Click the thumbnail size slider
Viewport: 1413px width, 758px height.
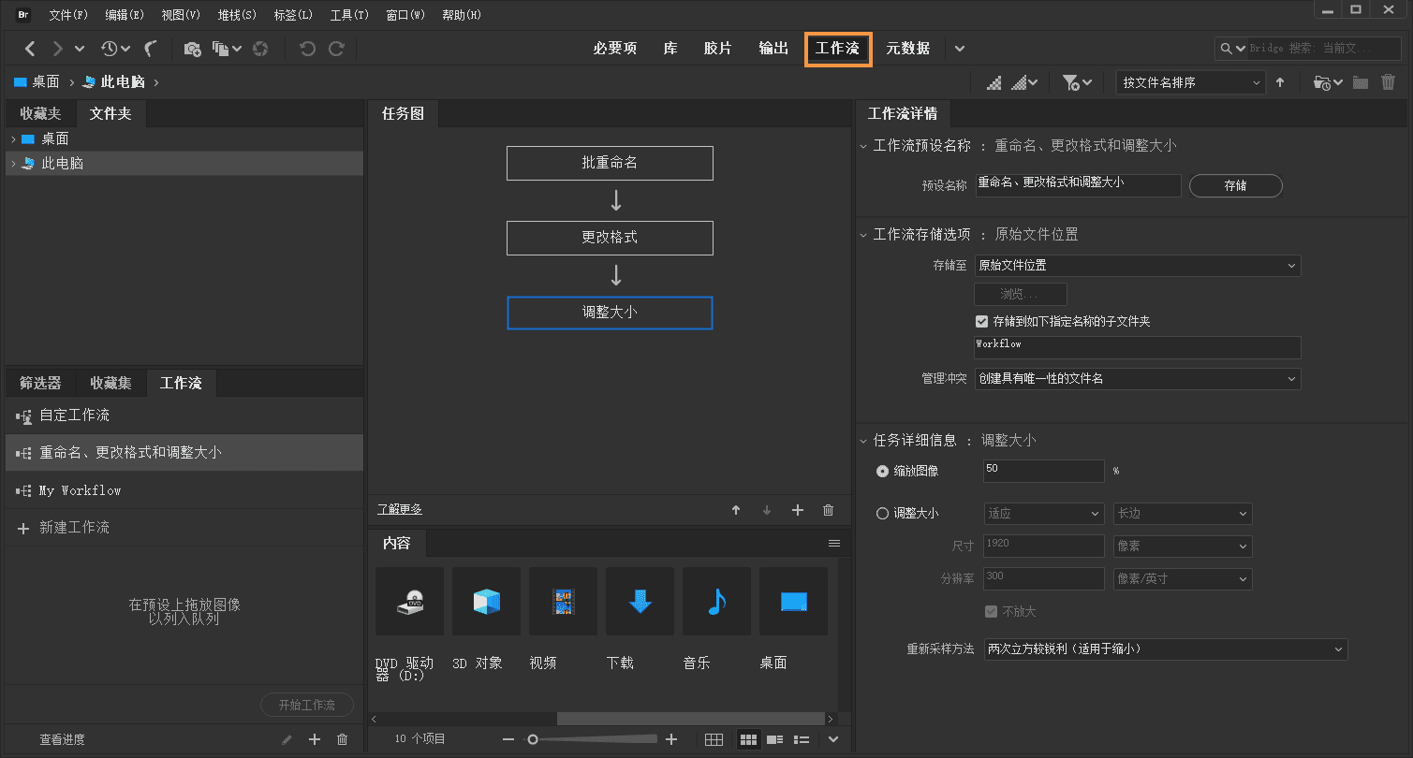[x=590, y=739]
